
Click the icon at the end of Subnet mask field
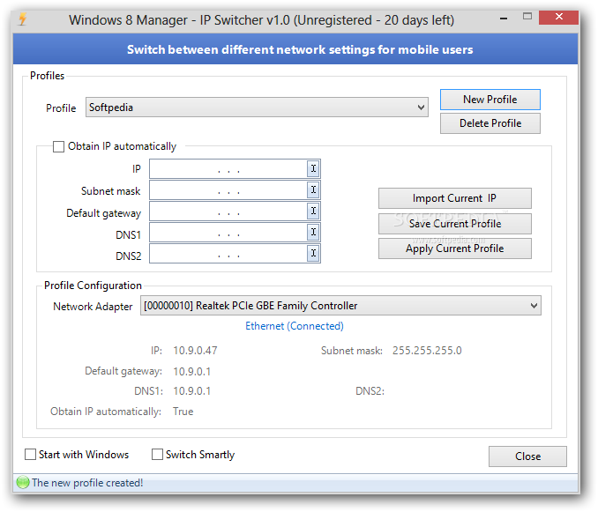point(313,189)
